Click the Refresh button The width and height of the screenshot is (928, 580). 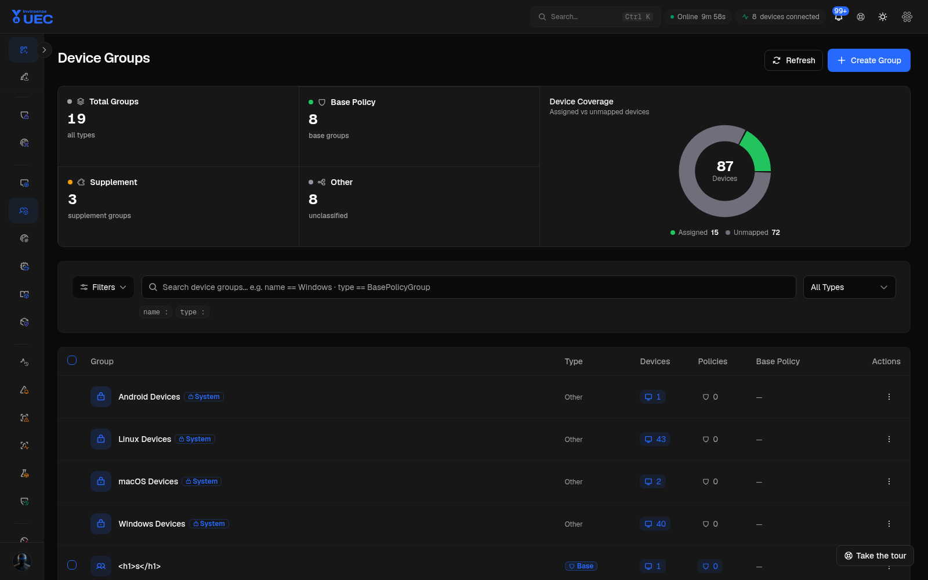(793, 60)
